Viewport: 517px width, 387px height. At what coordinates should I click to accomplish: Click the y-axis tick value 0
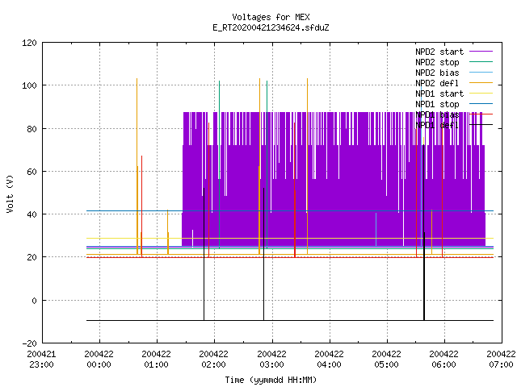(34, 301)
